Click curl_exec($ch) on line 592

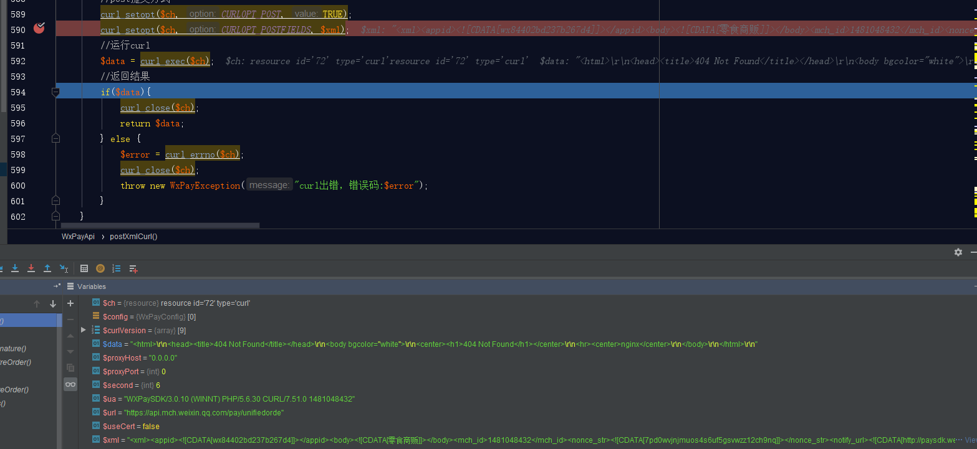coord(175,61)
